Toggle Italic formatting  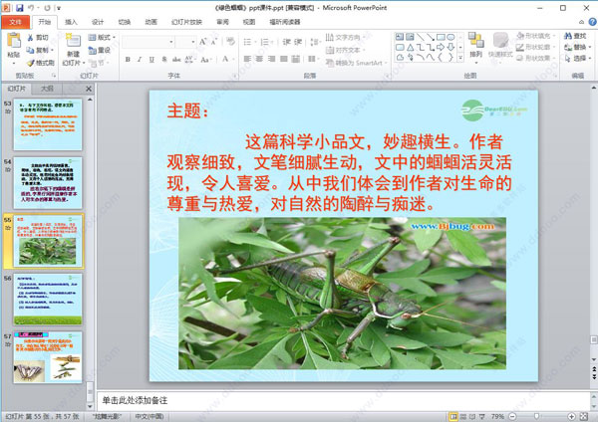[x=140, y=59]
